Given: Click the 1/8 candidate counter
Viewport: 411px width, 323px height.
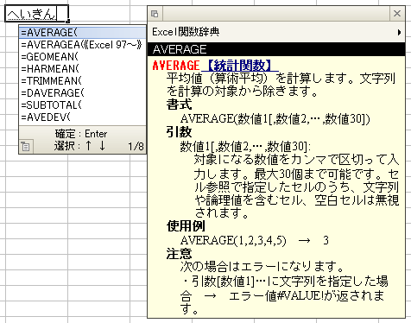Looking at the screenshot, I should [136, 147].
